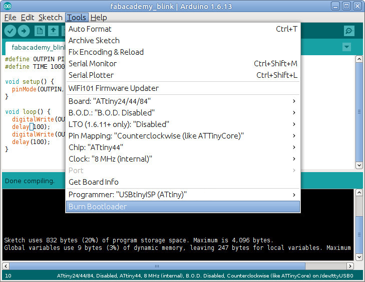This screenshot has width=365, height=282.
Task: Open Serial Monitor menu entry
Action: [183, 63]
